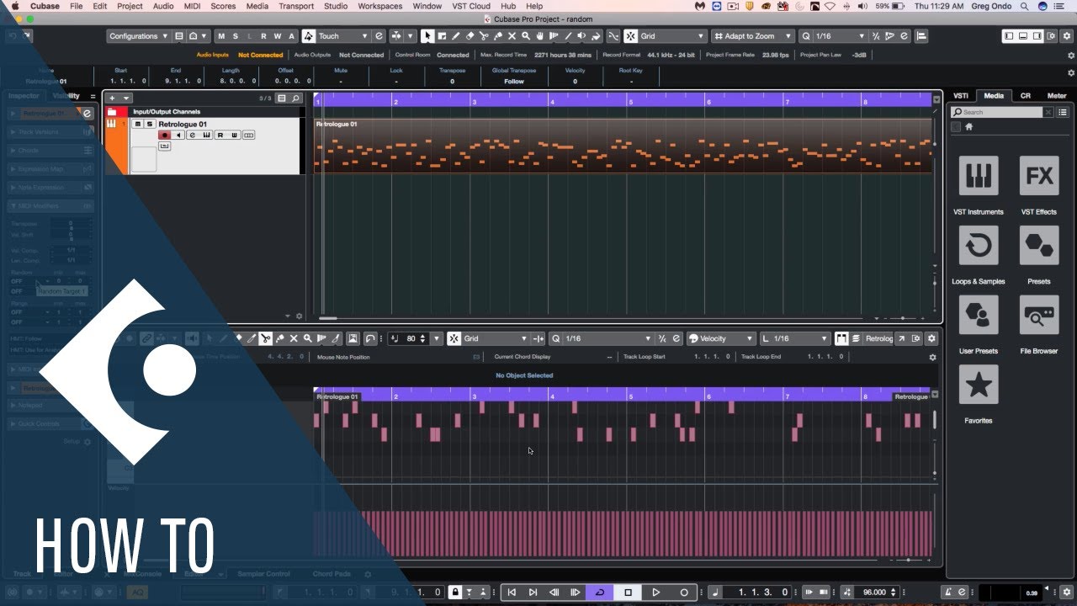1077x606 pixels.
Task: Open the Grid snap type dropdown in top toolbar
Action: [x=672, y=36]
